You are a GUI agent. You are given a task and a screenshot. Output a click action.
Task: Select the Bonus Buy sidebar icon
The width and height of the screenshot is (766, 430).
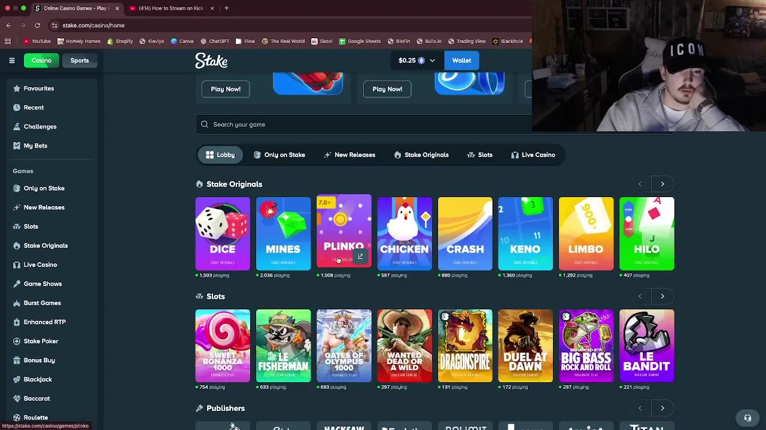coord(17,360)
